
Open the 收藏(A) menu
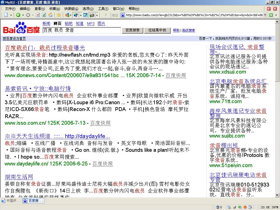click(55, 8)
